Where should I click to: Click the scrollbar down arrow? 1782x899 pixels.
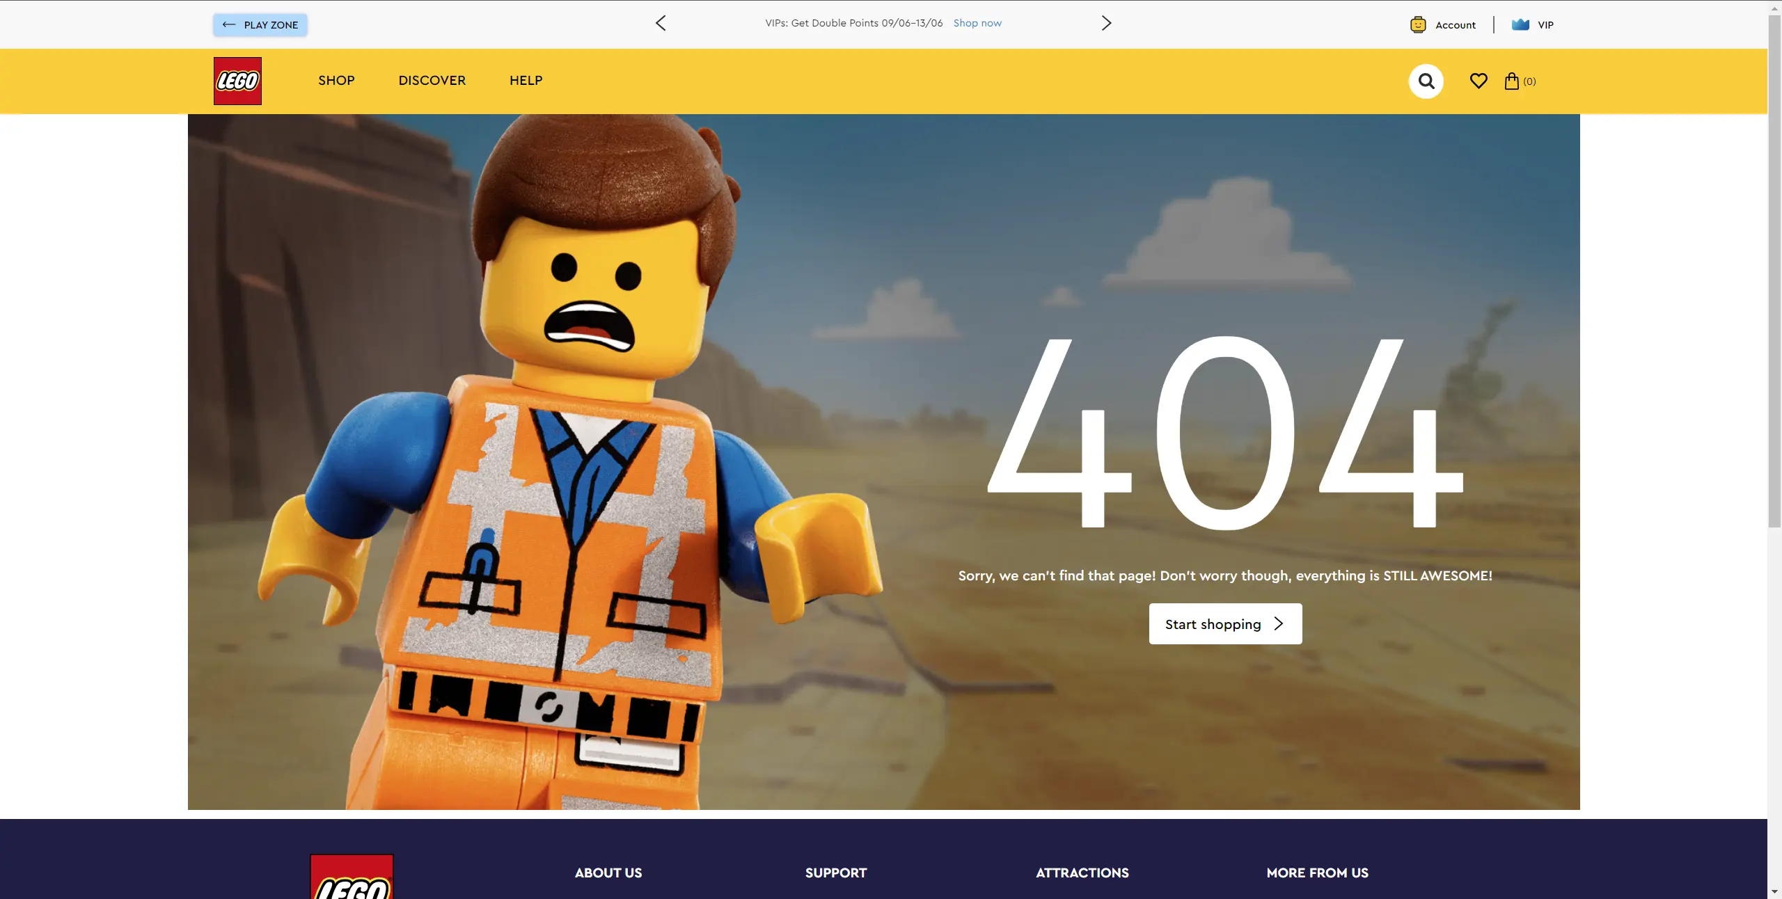tap(1774, 891)
